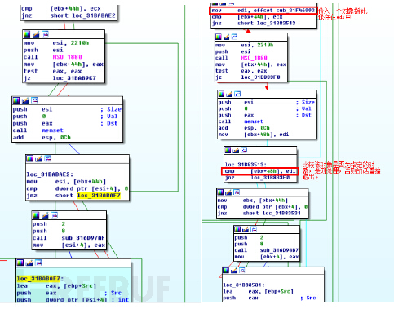The height and width of the screenshot is (309, 394).
Task: Click the edit pencil icon on loc_31BABAF7 block
Action: (29, 263)
